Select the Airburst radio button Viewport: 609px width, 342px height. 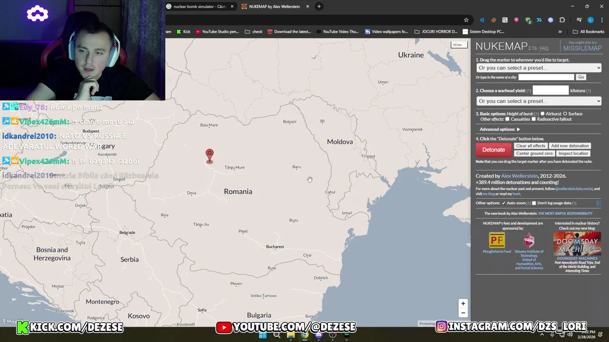pos(542,114)
